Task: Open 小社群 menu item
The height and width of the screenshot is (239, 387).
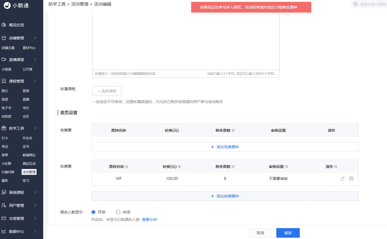Action: [x=6, y=163]
